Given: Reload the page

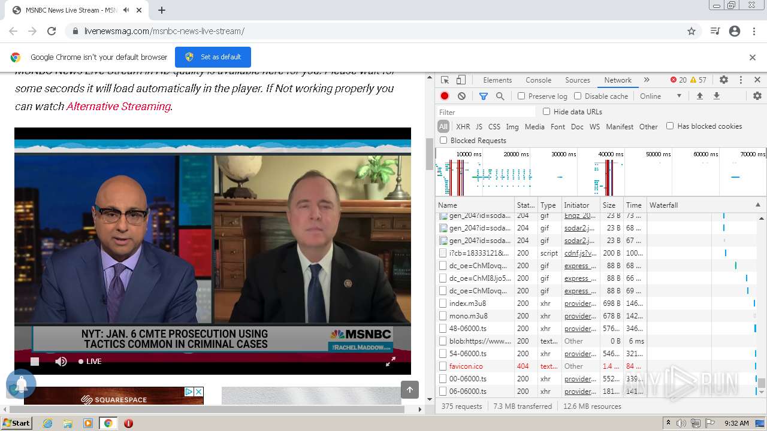Looking at the screenshot, I should click(x=52, y=31).
